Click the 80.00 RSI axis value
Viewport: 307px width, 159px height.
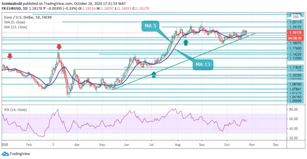point(294,110)
